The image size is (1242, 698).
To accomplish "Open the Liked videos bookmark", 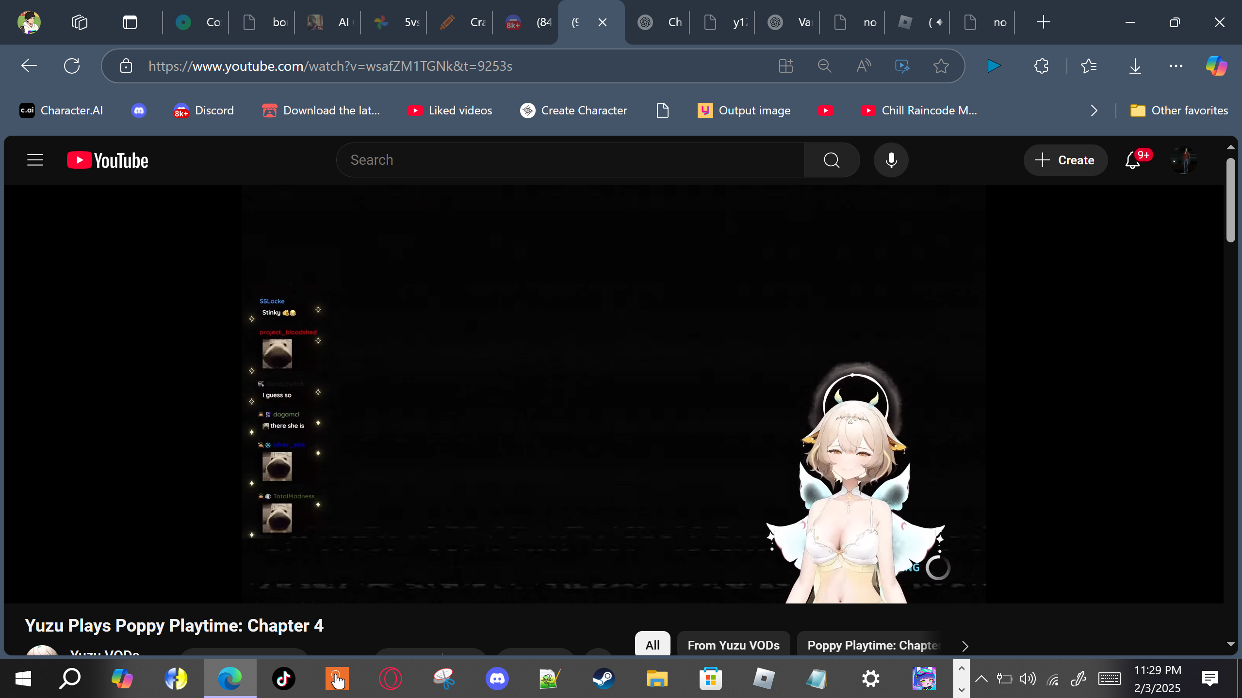I will point(450,111).
